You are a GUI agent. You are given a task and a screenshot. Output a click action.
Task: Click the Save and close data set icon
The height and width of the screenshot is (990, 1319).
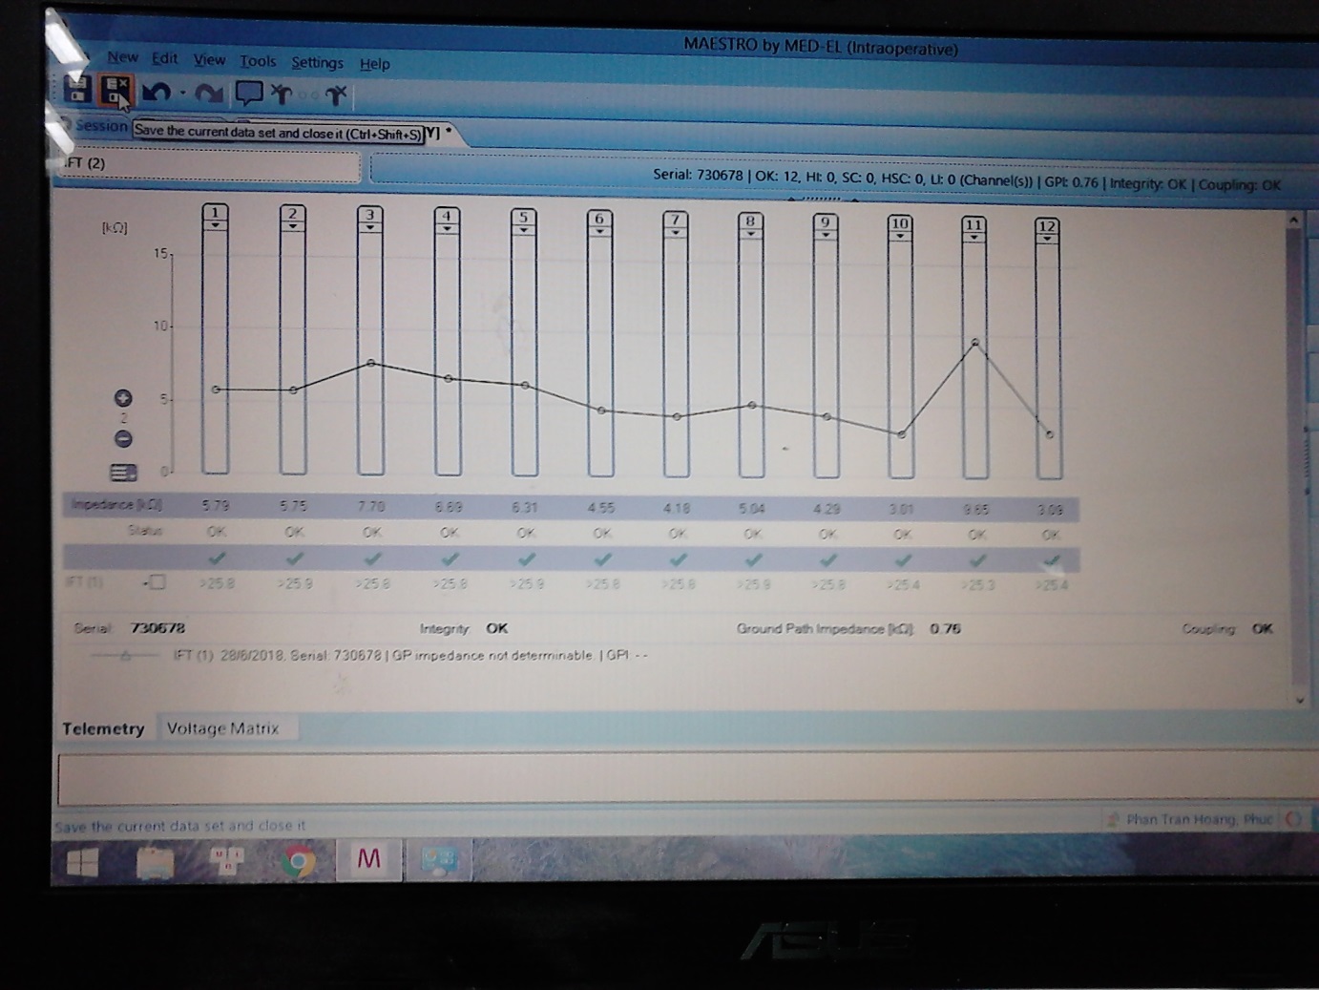(x=116, y=91)
